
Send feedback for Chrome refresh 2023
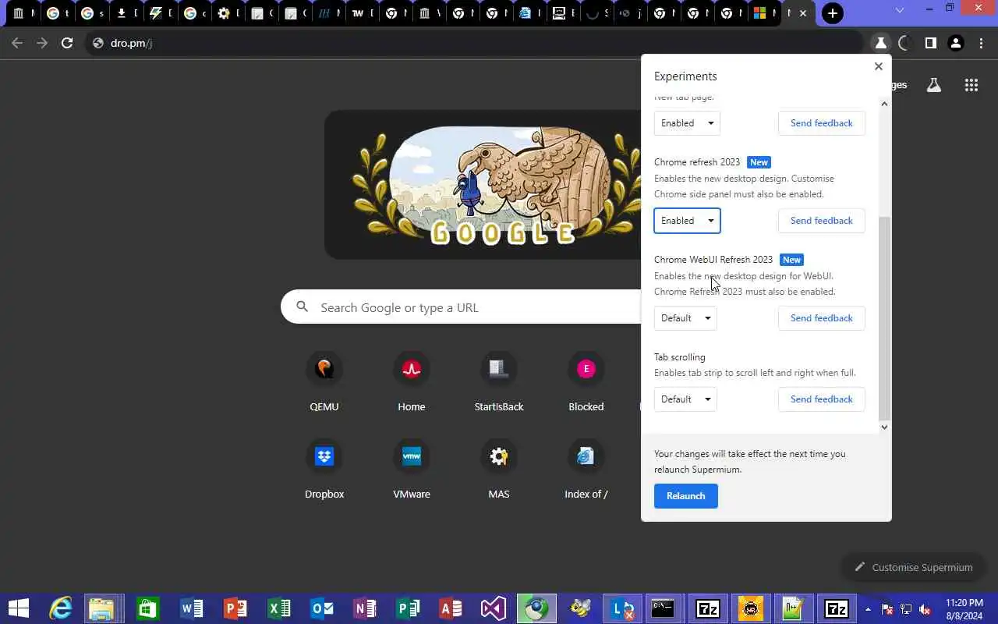(x=822, y=221)
